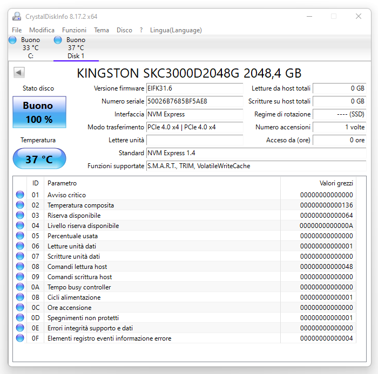
Task: Open the Modifica menu
Action: (x=42, y=30)
